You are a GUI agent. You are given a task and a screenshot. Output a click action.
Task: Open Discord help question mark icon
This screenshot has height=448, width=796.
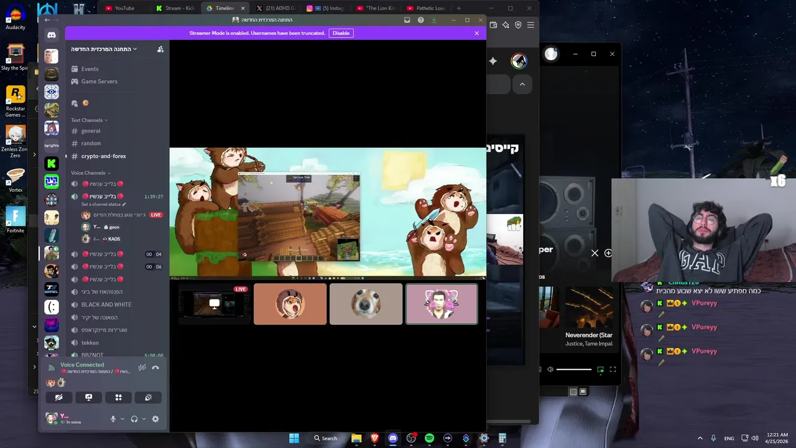point(420,20)
